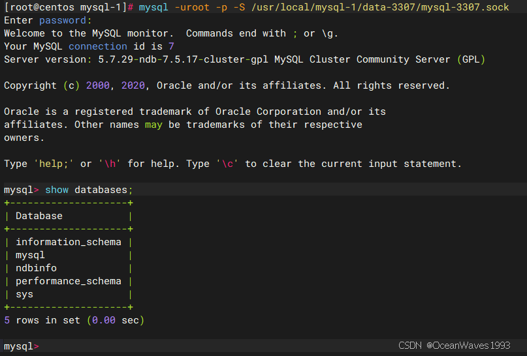Click the 'show databases;' command
This screenshot has width=527, height=356.
(x=89, y=190)
